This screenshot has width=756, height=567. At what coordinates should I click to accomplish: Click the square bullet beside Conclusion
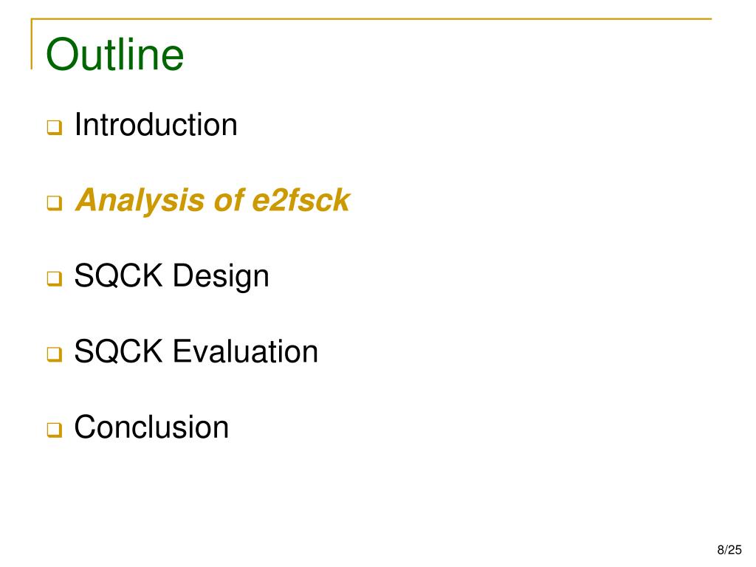tap(55, 430)
